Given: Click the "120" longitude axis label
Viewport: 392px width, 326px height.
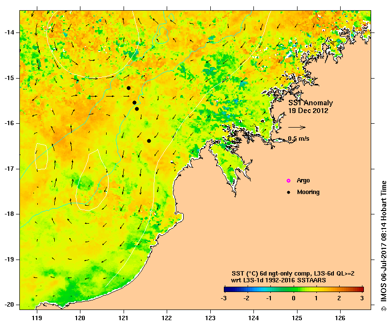Looking at the screenshot, I should pyautogui.click(x=80, y=318).
